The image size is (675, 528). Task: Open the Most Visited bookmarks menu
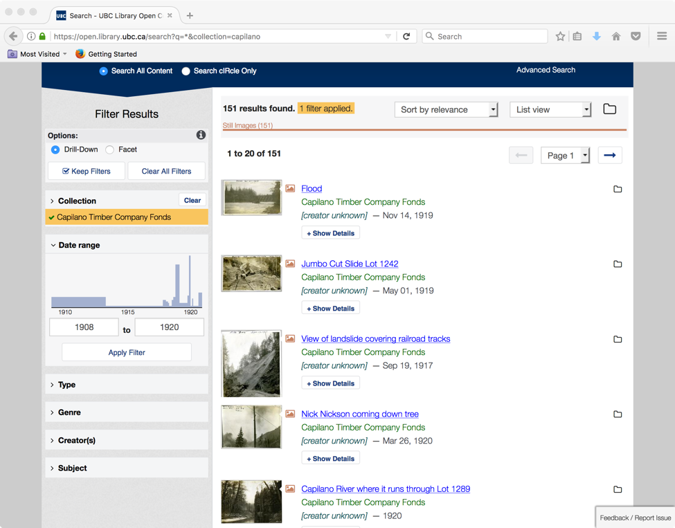click(x=37, y=54)
